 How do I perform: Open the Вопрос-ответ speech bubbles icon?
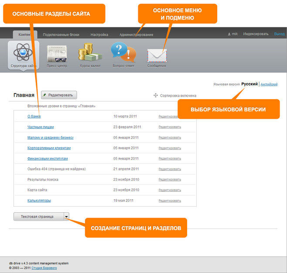(123, 52)
